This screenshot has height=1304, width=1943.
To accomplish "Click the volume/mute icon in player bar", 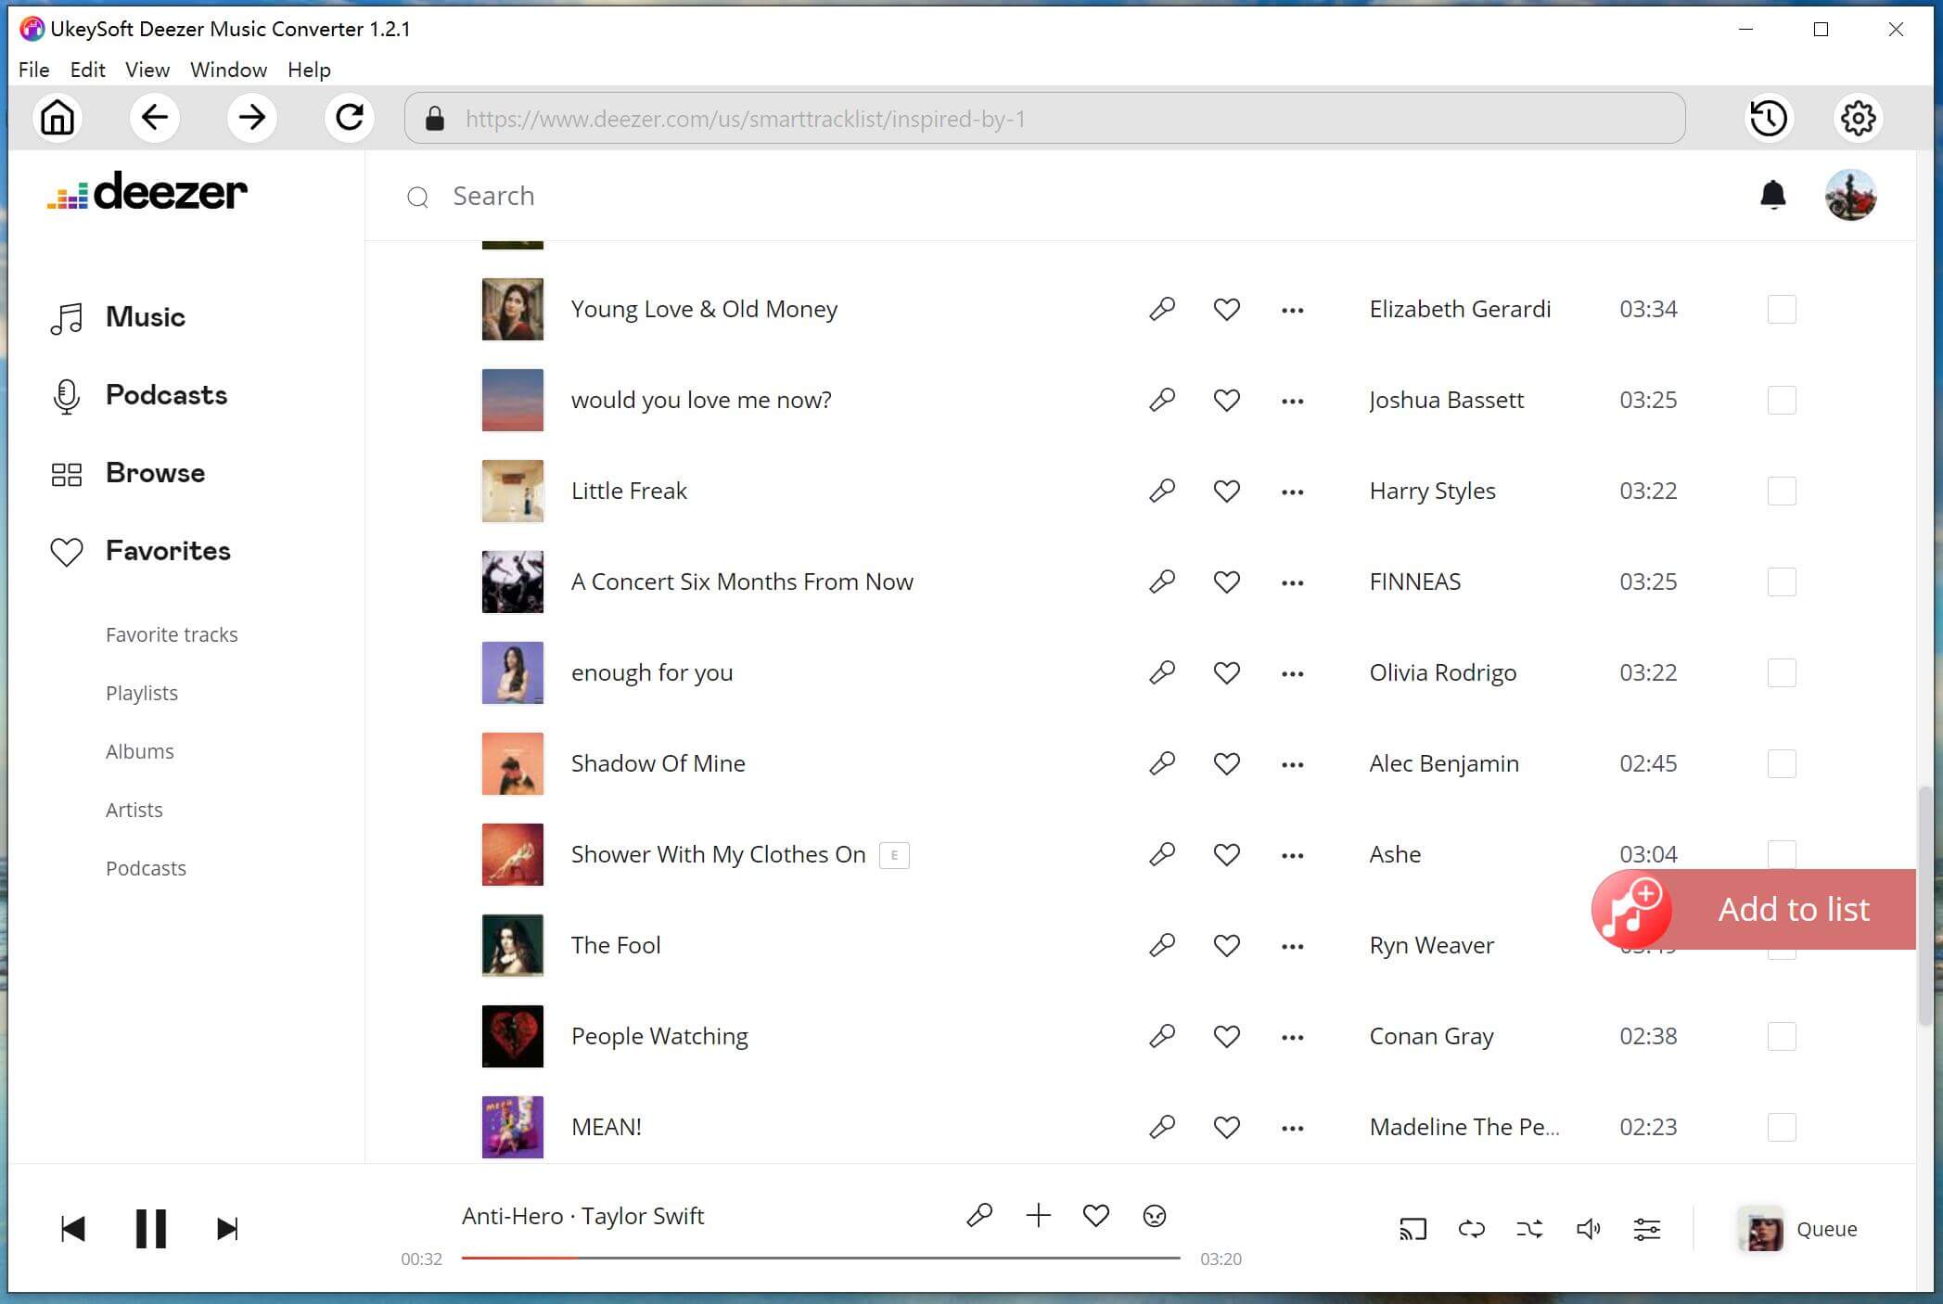I will [x=1590, y=1228].
